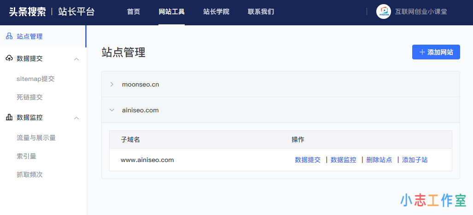
Task: Click 删除站点 for www.ainiseo.com
Action: pyautogui.click(x=379, y=160)
